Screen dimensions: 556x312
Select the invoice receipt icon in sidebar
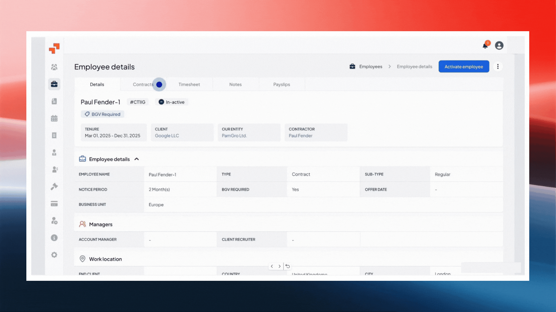point(54,135)
